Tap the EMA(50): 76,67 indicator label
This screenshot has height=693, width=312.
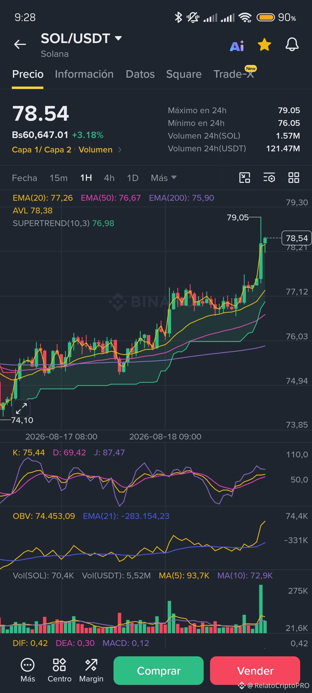tap(111, 198)
